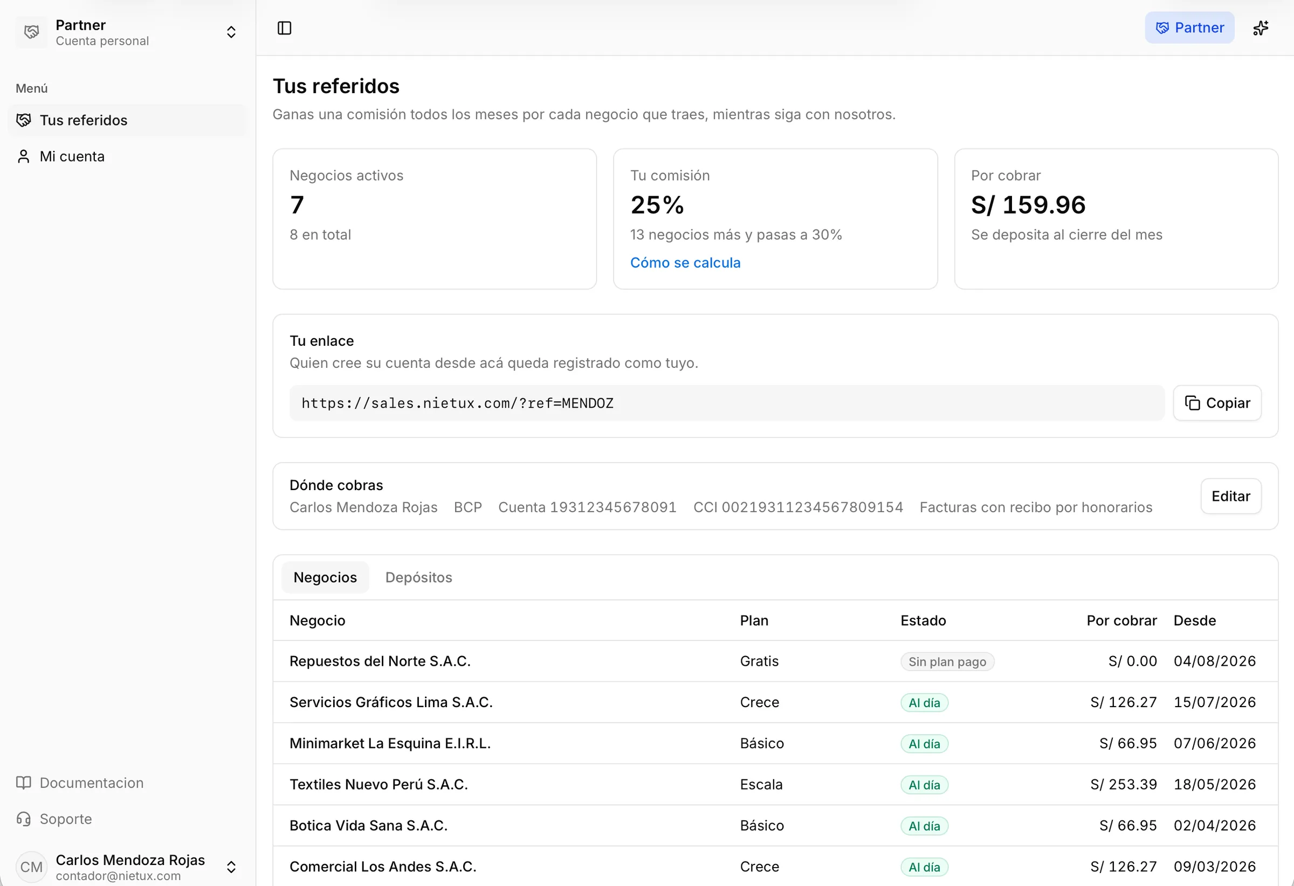Viewport: 1294px width, 886px height.
Task: Switch to the Depósitos tab
Action: point(419,577)
